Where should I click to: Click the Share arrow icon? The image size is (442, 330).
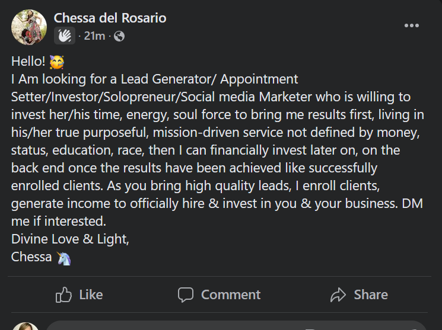[338, 294]
